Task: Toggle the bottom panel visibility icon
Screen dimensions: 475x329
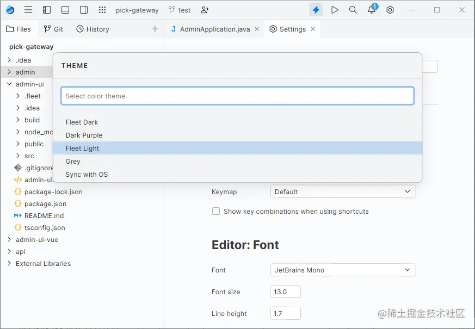Action: coord(65,10)
